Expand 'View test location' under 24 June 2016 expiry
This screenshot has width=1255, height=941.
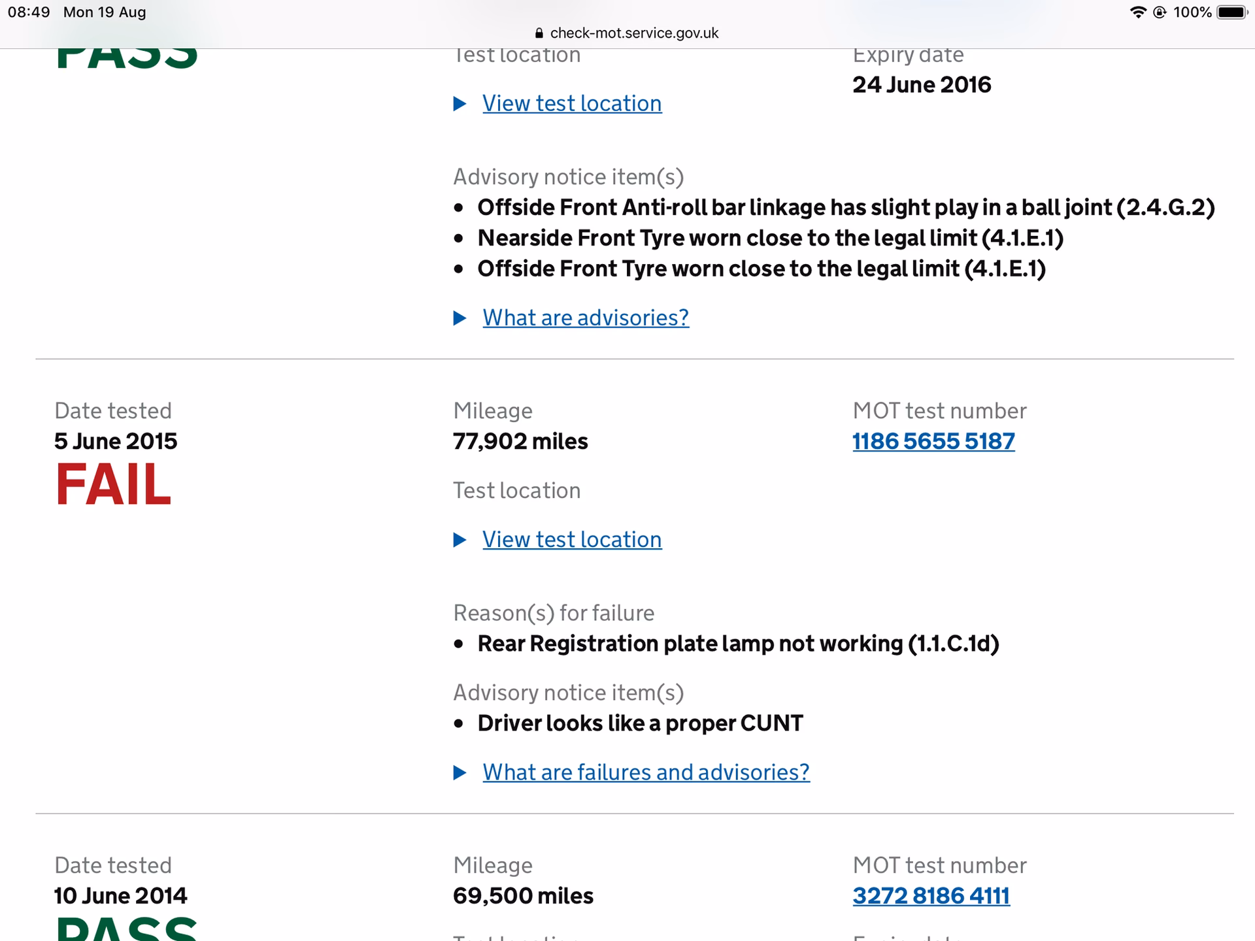571,103
